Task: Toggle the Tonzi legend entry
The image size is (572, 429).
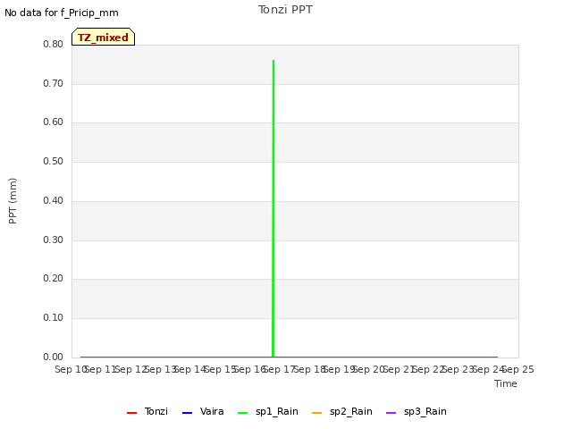Action: (x=147, y=411)
